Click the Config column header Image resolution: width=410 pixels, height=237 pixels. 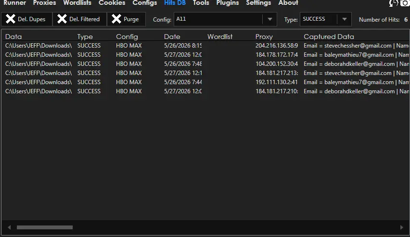127,37
